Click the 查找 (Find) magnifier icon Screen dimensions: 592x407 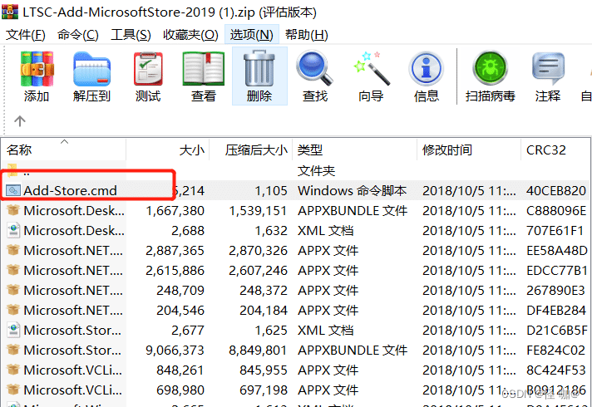tap(314, 69)
